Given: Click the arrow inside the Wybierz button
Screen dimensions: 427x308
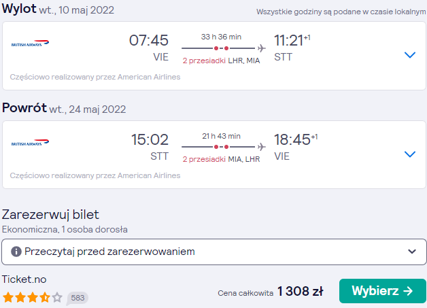Looking at the screenshot, I should coord(408,291).
